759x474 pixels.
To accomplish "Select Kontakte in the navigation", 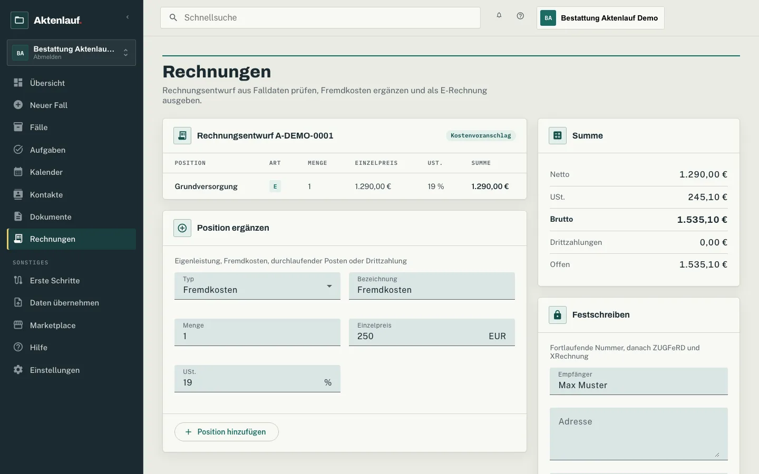I will [x=71, y=194].
